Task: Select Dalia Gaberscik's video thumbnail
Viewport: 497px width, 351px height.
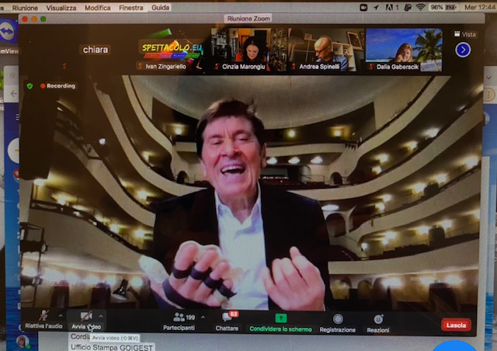Action: click(x=404, y=50)
